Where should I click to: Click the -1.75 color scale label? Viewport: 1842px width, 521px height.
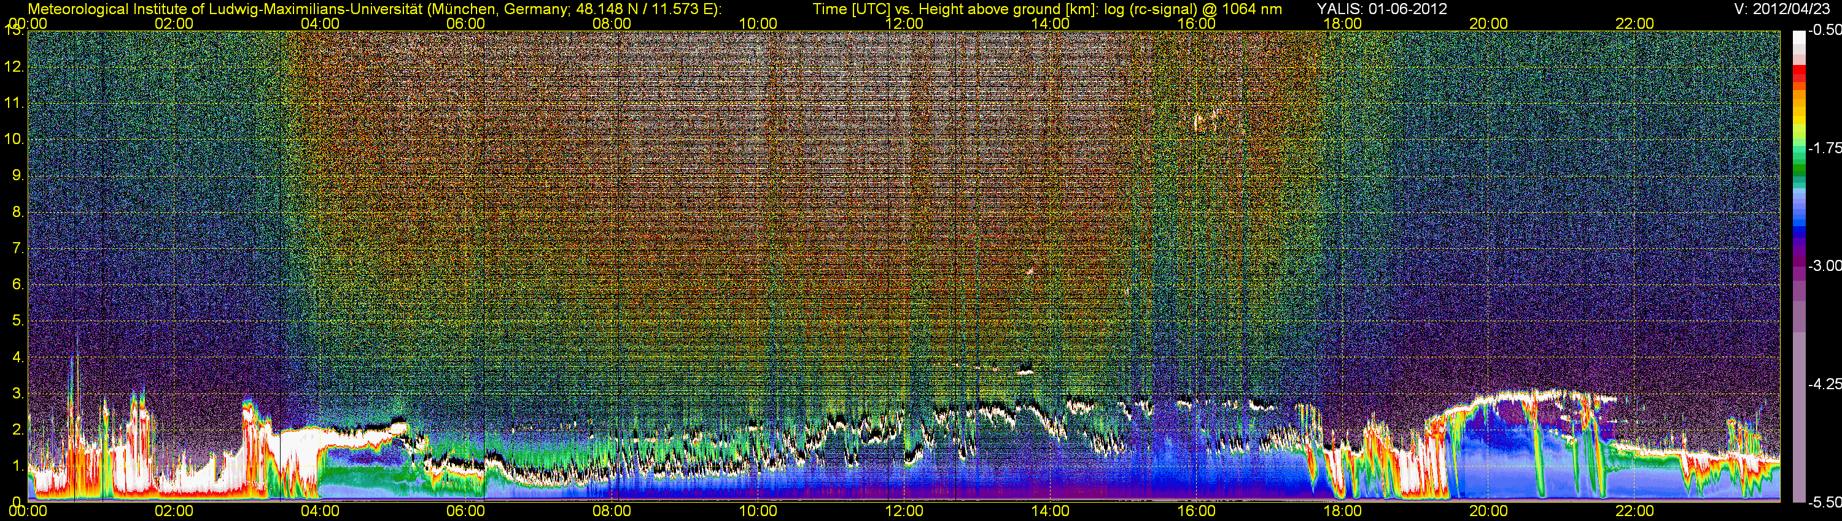click(1824, 148)
